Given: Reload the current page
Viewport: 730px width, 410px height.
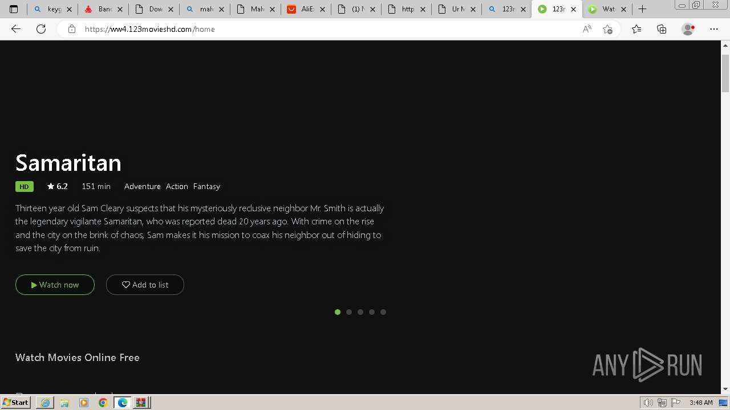Looking at the screenshot, I should pyautogui.click(x=41, y=29).
